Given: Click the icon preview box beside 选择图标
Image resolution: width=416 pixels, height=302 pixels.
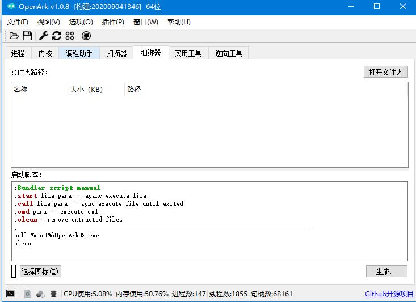Looking at the screenshot, I should coord(14,271).
